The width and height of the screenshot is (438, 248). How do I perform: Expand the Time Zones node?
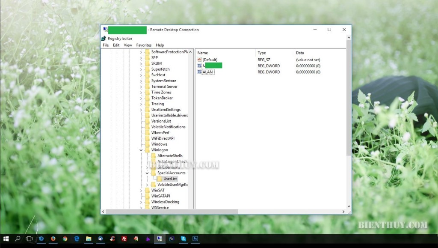point(141,92)
